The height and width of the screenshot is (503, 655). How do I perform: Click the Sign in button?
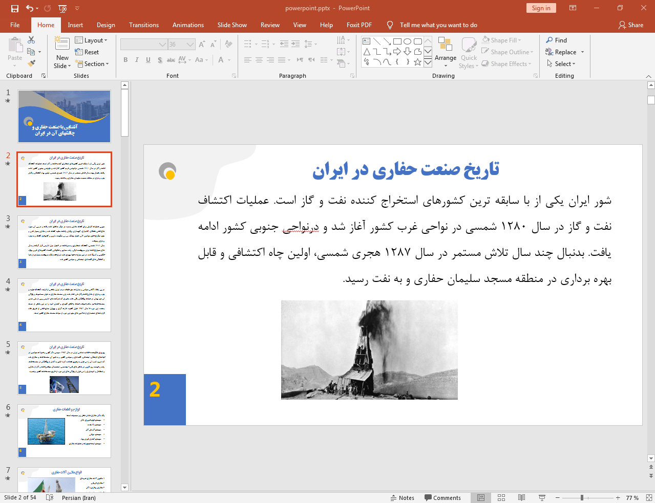tap(540, 8)
